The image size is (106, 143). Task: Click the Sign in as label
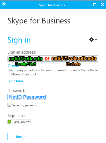(16, 116)
